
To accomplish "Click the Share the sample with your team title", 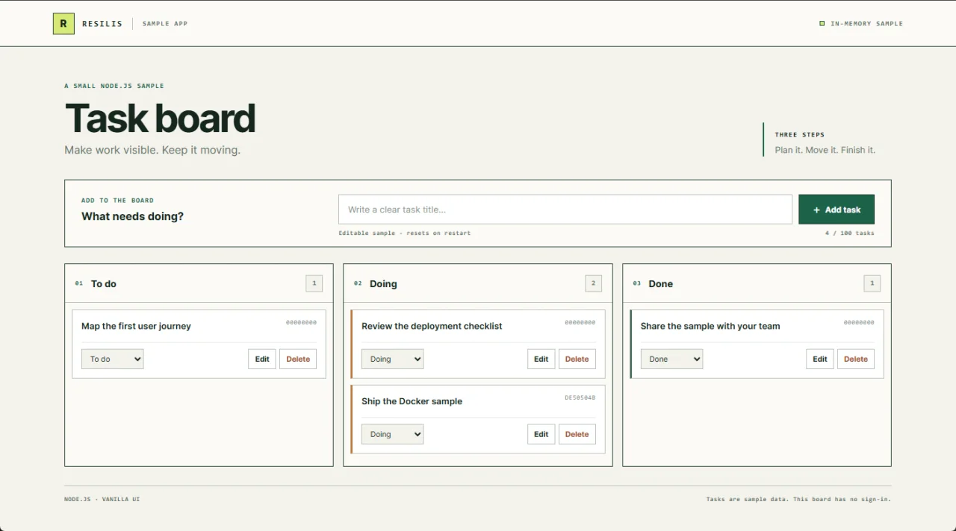I will pos(710,326).
